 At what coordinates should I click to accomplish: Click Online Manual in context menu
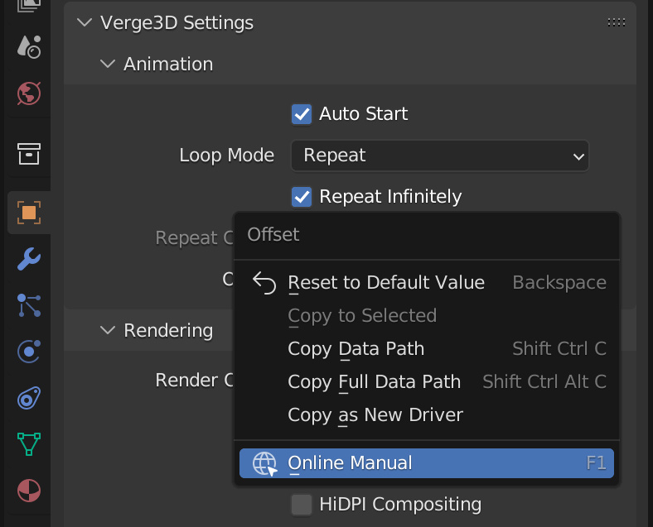[350, 463]
